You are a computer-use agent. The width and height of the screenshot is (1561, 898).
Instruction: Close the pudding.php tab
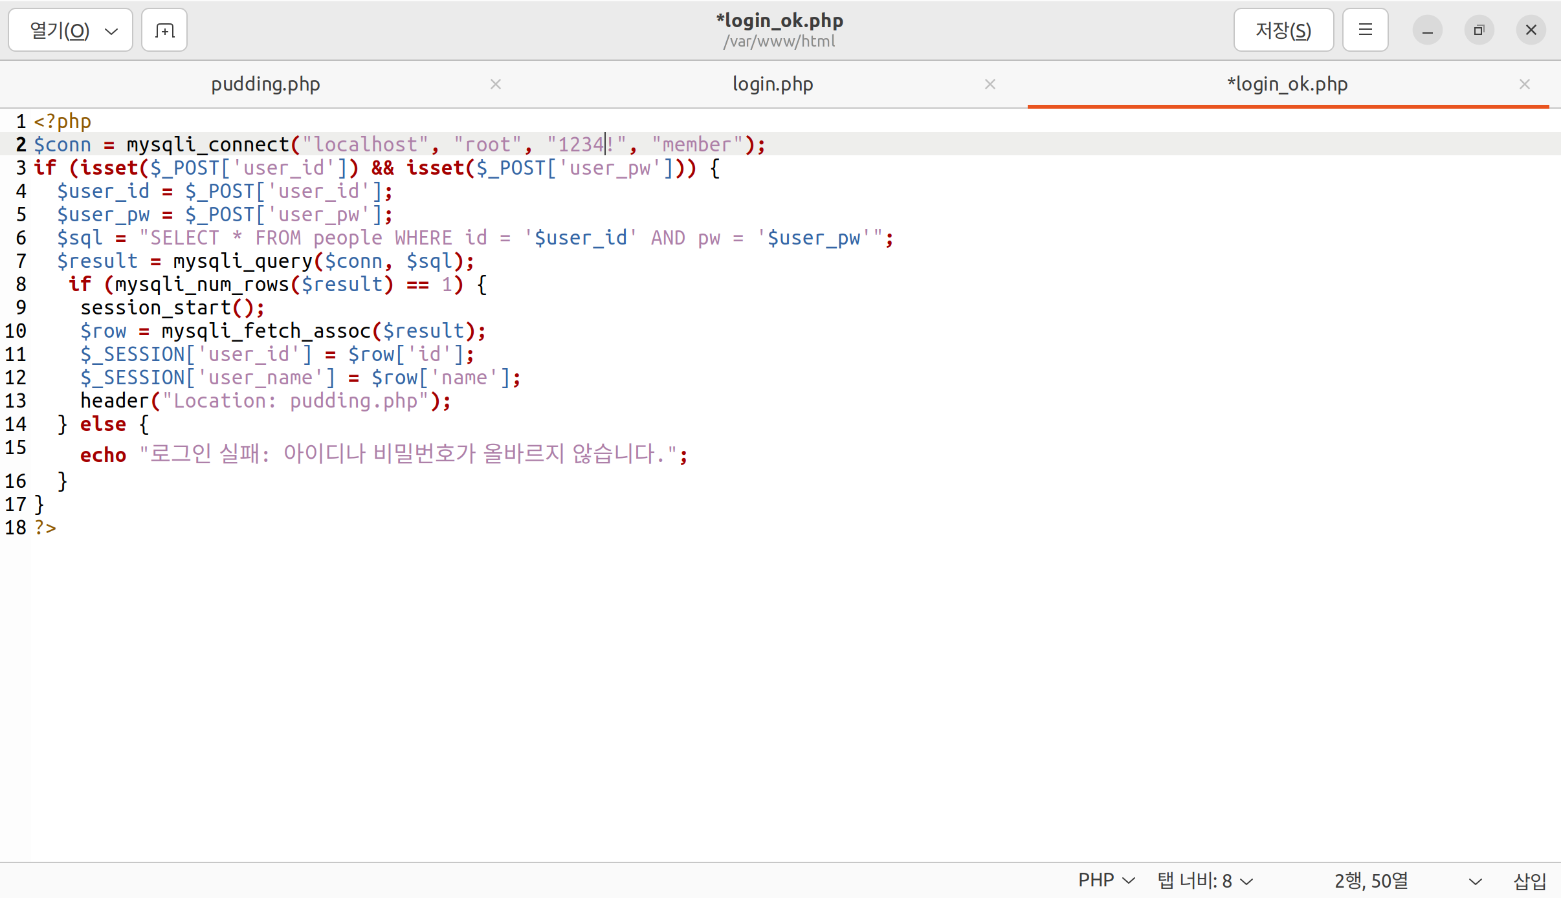pos(496,84)
